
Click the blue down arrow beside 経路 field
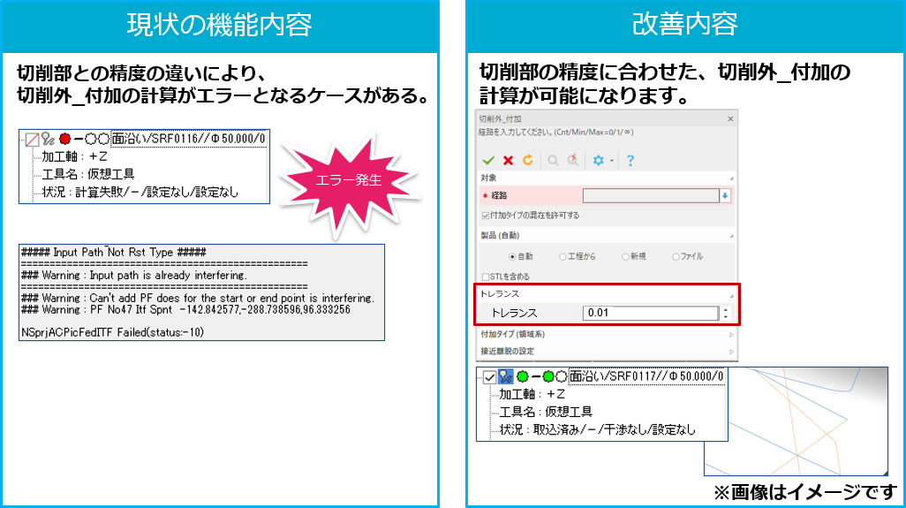coord(726,196)
